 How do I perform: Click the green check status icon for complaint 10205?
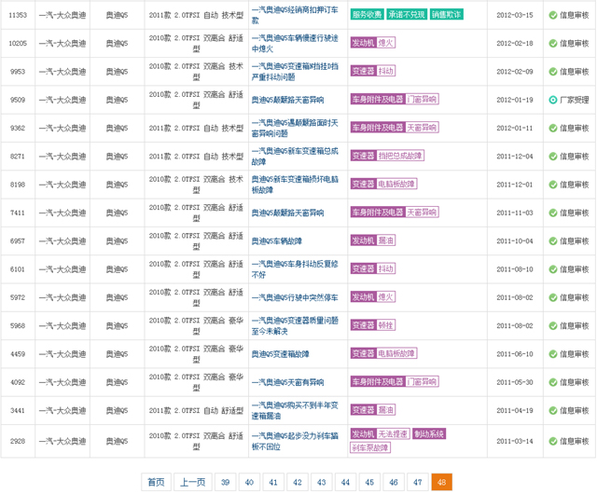pos(553,44)
